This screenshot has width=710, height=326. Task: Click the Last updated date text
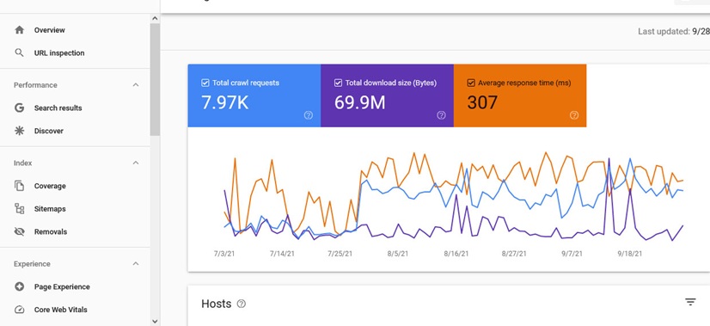674,32
